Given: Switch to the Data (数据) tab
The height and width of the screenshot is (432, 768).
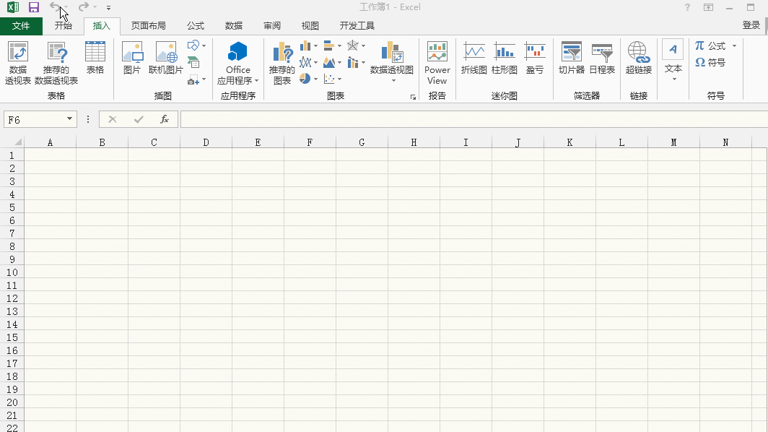Looking at the screenshot, I should 234,25.
